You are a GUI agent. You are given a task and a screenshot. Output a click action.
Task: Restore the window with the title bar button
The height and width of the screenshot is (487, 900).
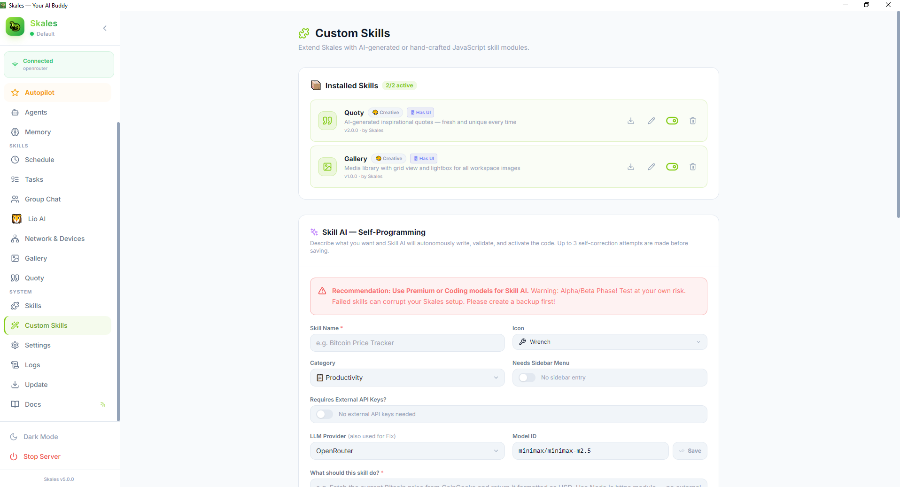coord(867,5)
